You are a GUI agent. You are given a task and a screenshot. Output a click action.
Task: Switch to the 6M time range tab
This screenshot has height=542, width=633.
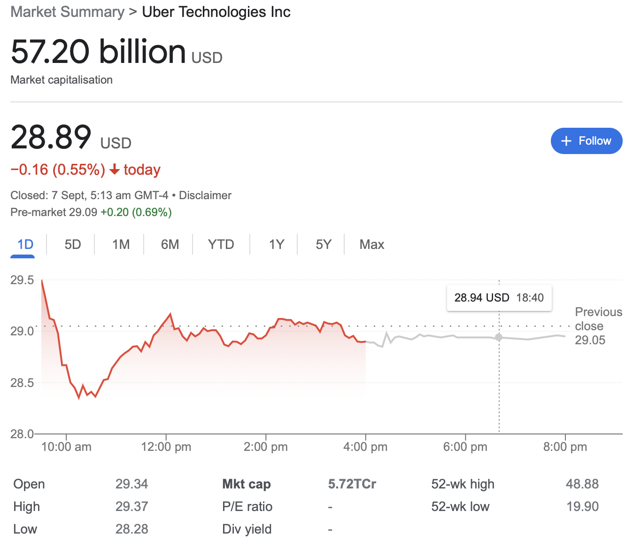[x=170, y=245]
